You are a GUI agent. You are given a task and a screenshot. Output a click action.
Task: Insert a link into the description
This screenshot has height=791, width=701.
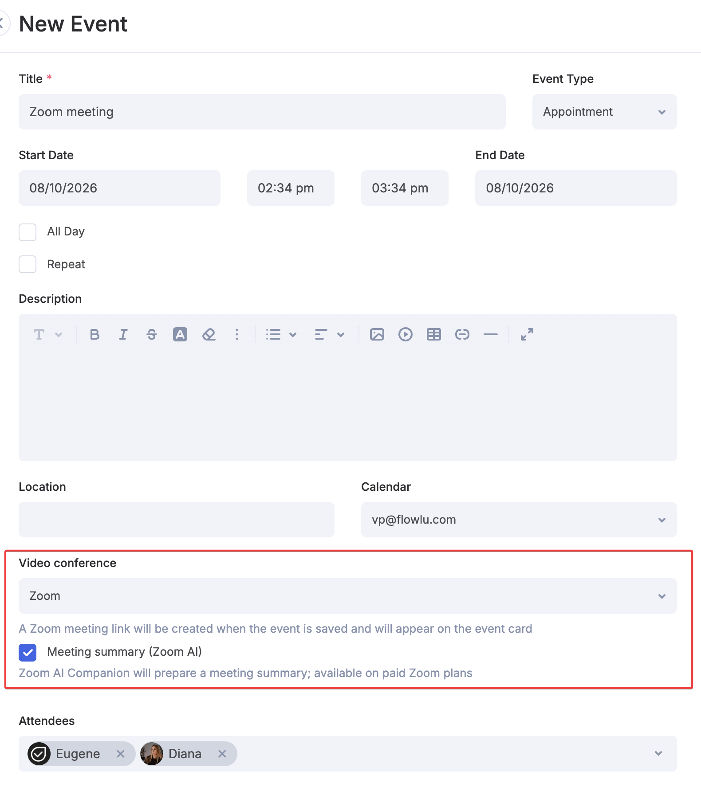pyautogui.click(x=462, y=334)
